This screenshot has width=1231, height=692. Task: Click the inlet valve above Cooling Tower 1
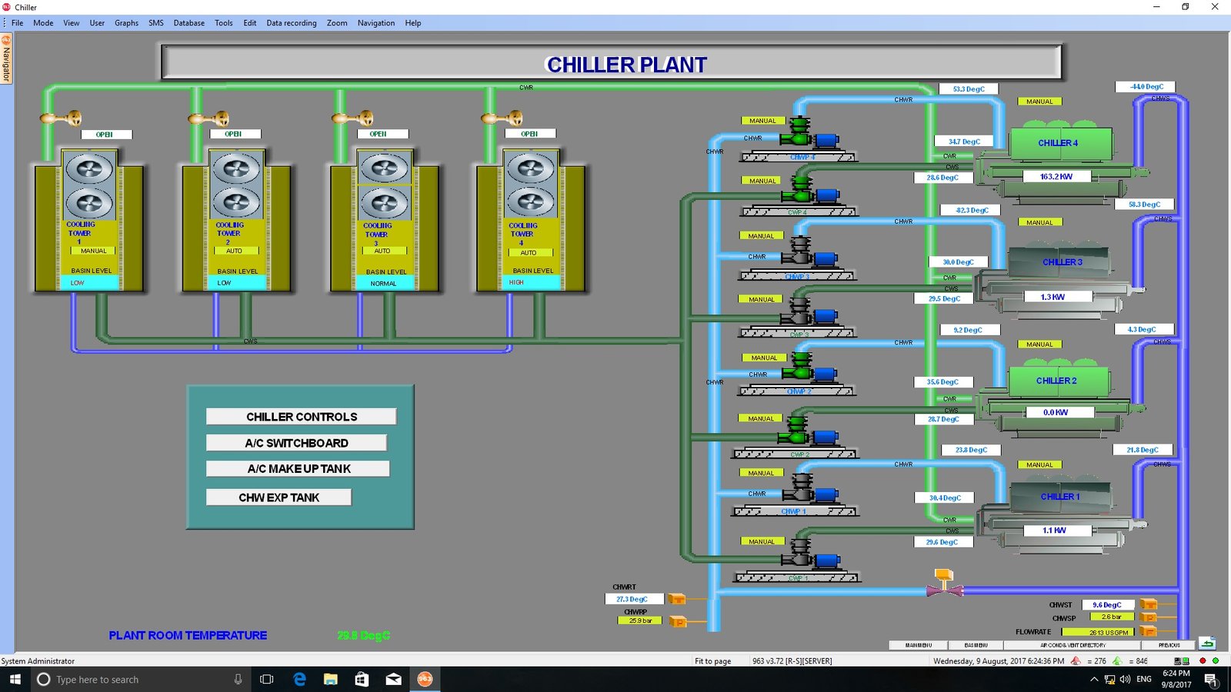(62, 118)
